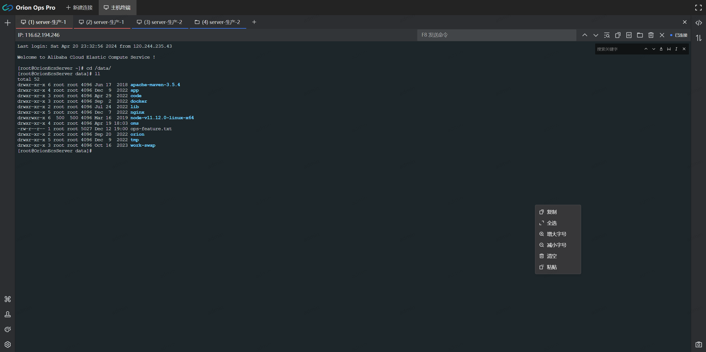706x352 pixels.
Task: Open the terminal search tool icon
Action: click(x=607, y=35)
